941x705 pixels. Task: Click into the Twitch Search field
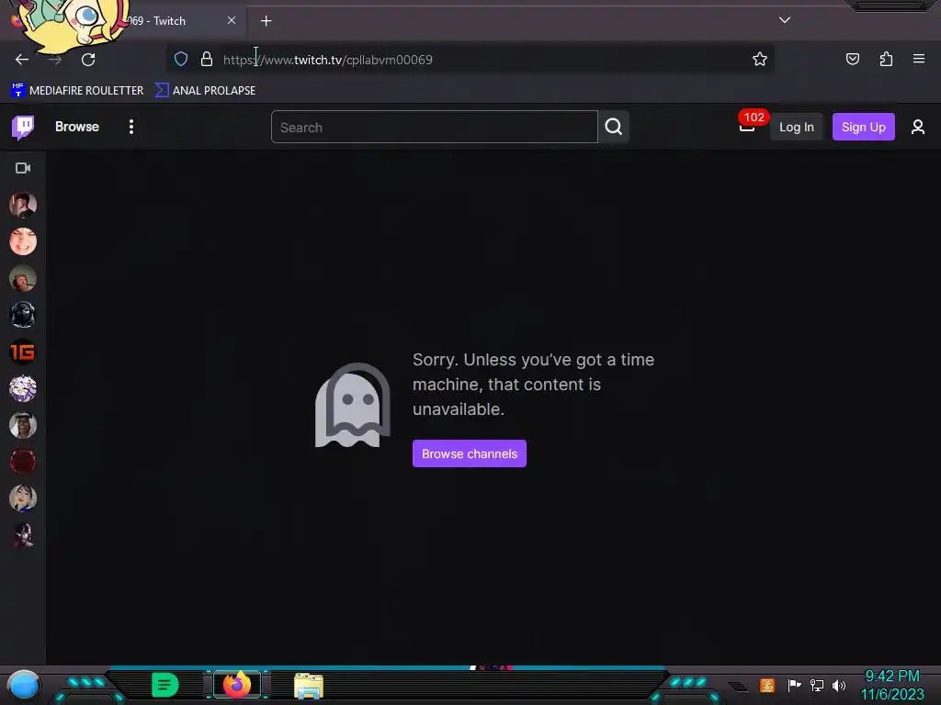tap(434, 127)
